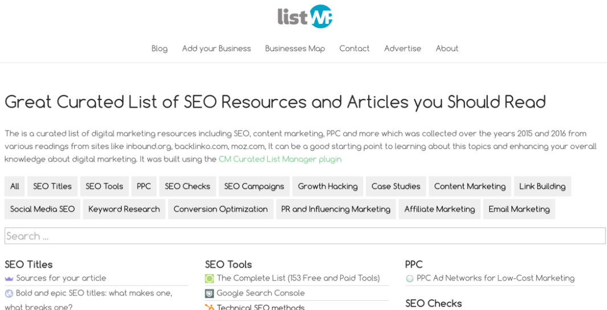Open Google Search Console link
The image size is (607, 310).
pyautogui.click(x=260, y=294)
